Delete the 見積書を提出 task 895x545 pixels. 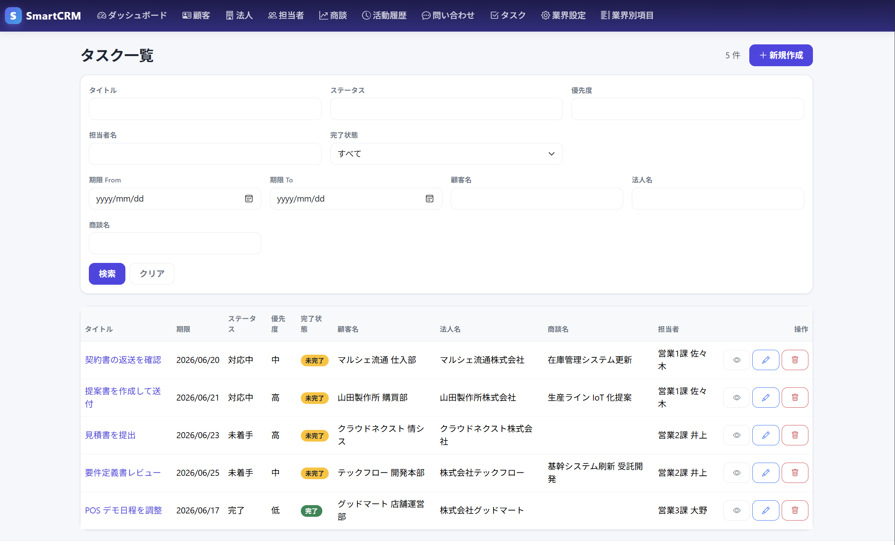(x=795, y=435)
